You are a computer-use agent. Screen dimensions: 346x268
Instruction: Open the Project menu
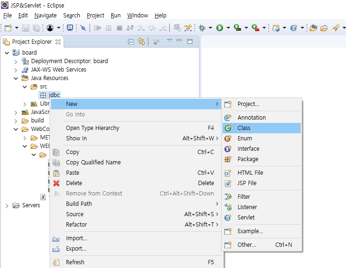95,16
